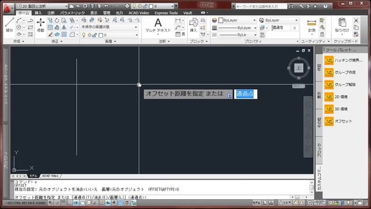Image resolution: width=371 pixels, height=209 pixels.
Task: Open the ByLayer lineweight dropdown
Action: [x=237, y=28]
